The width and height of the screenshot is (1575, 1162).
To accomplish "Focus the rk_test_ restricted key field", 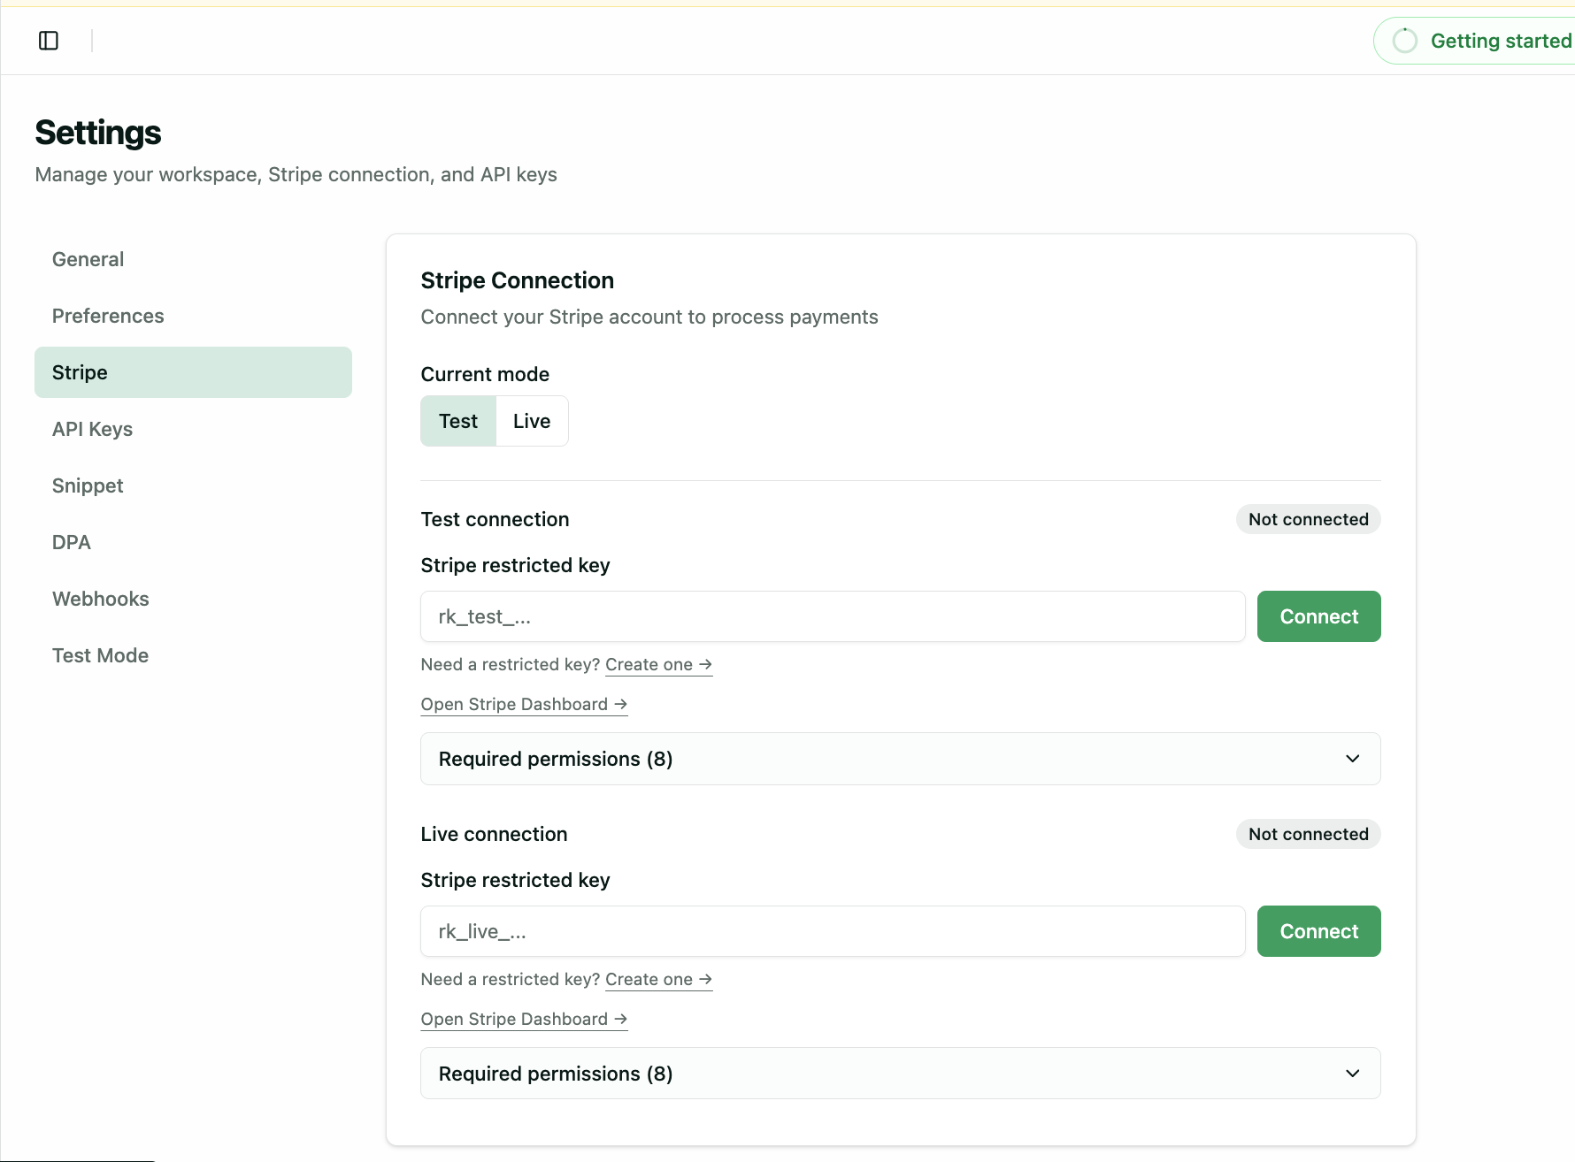I will pos(833,616).
